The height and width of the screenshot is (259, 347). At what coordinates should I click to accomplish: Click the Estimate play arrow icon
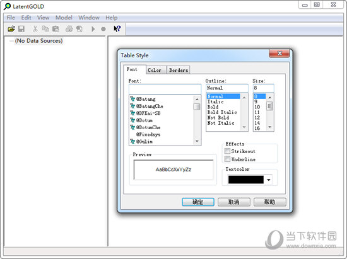click(x=93, y=29)
